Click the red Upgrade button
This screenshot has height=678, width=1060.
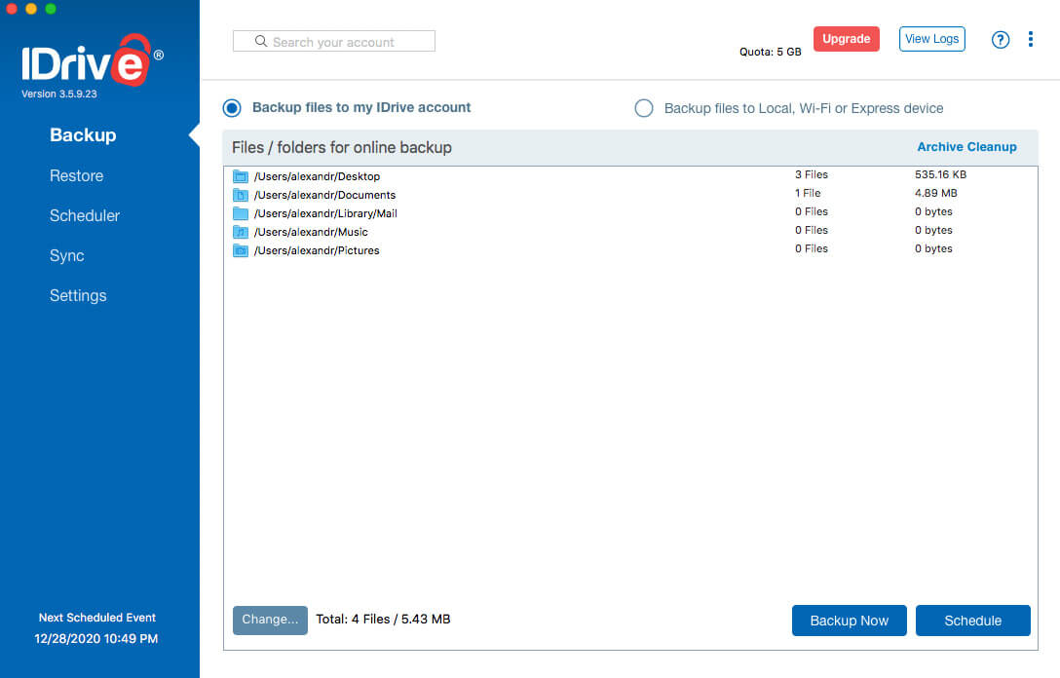(x=846, y=39)
